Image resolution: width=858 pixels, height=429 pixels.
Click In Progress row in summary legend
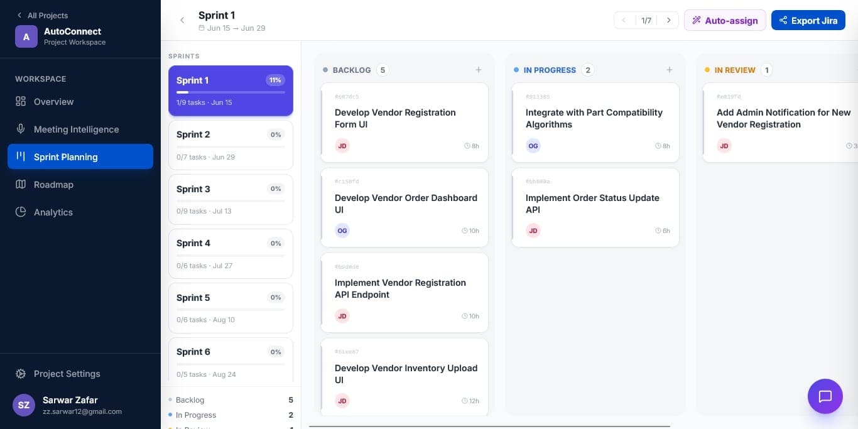pos(231,415)
